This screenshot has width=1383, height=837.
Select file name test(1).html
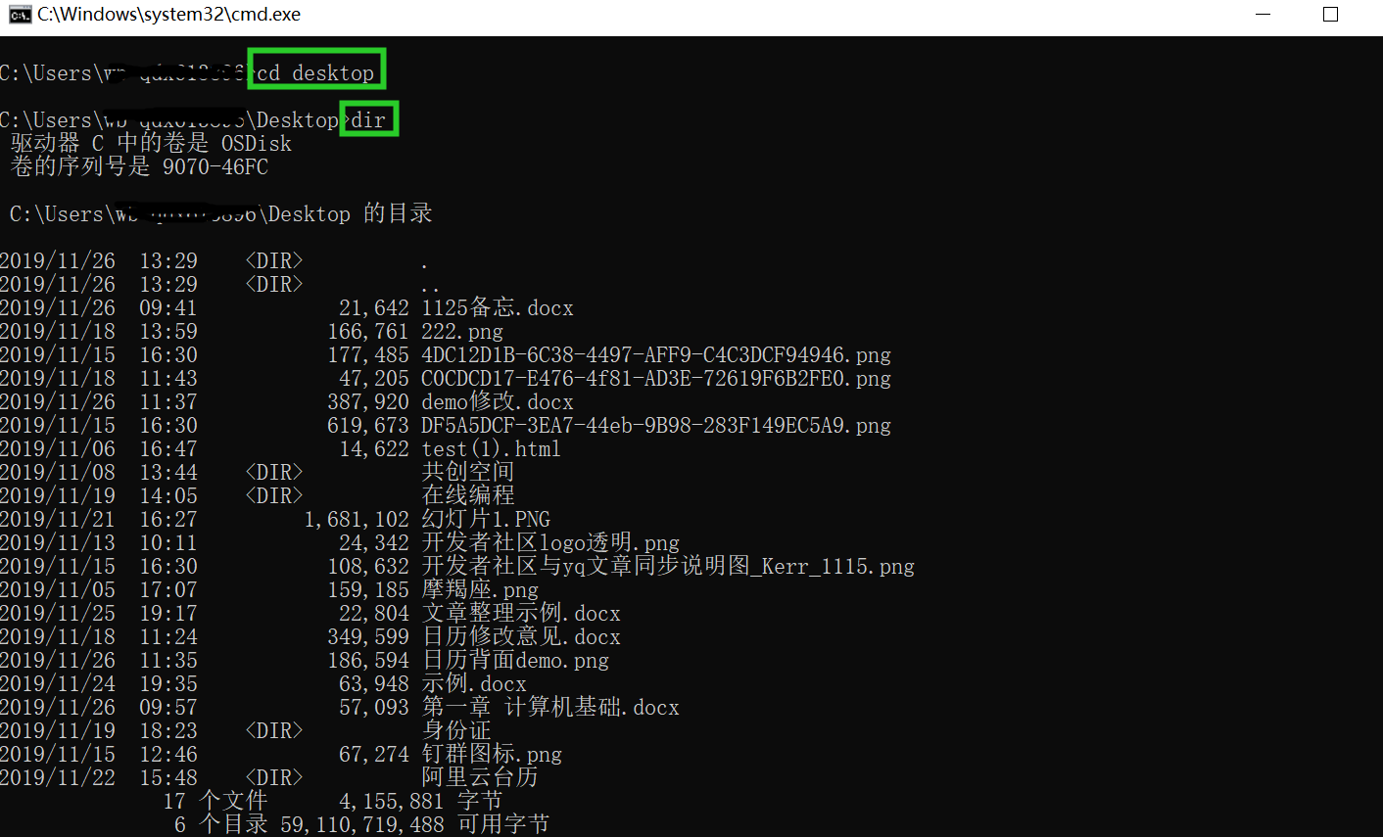click(x=492, y=448)
